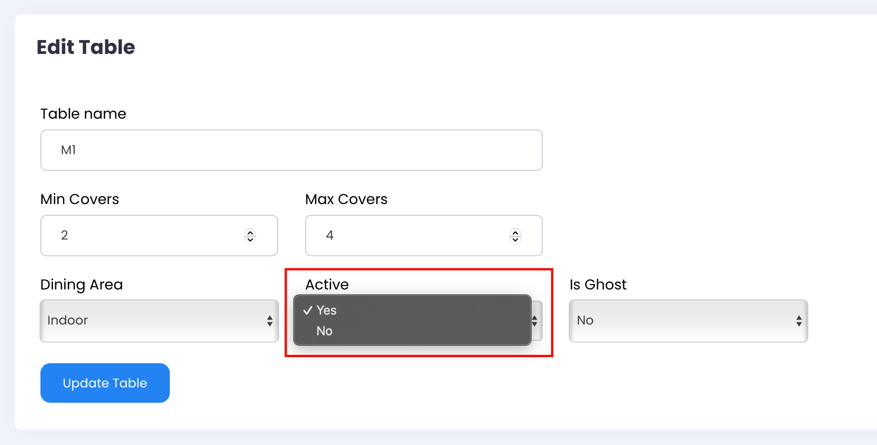Decrease Min Covers with down arrow
The height and width of the screenshot is (445, 877).
pos(250,240)
